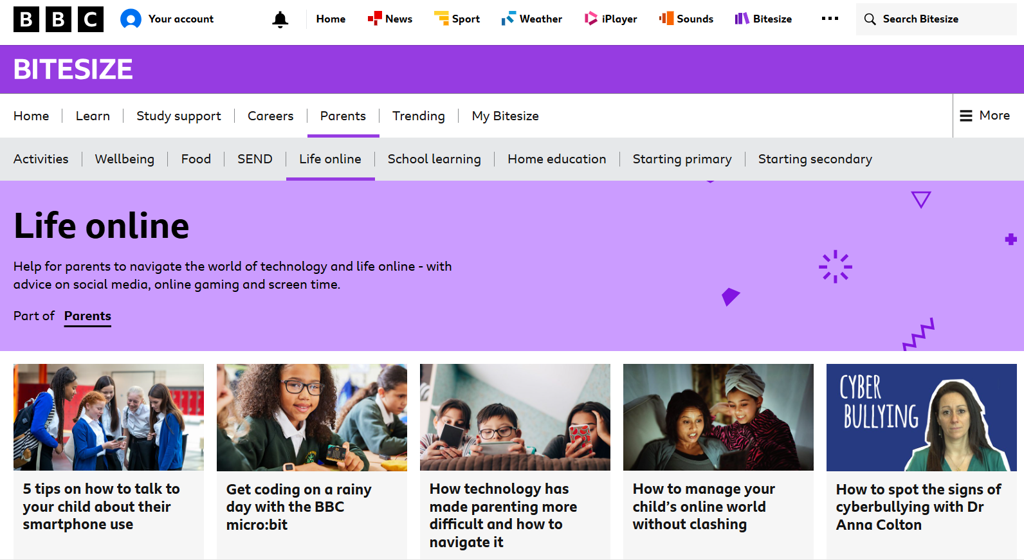Open the Food sub-tab
The width and height of the screenshot is (1024, 560).
pyautogui.click(x=196, y=159)
